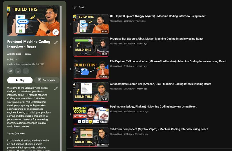Open the Pagination video thumbnail
This screenshot has width=232, height=151.
(91, 114)
